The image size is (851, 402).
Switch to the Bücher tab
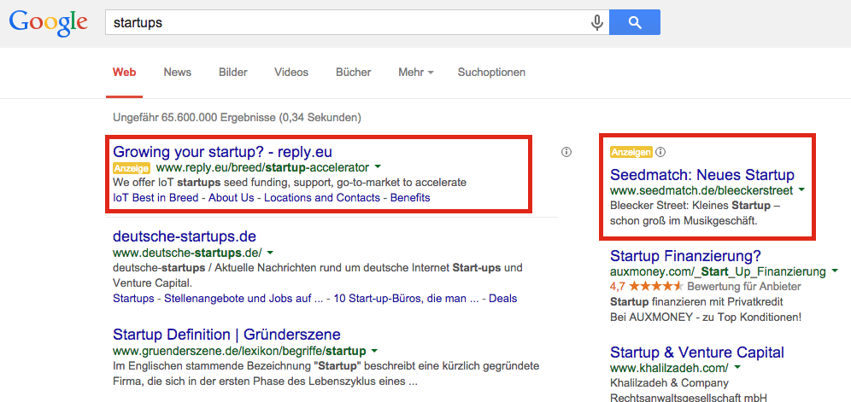point(354,73)
